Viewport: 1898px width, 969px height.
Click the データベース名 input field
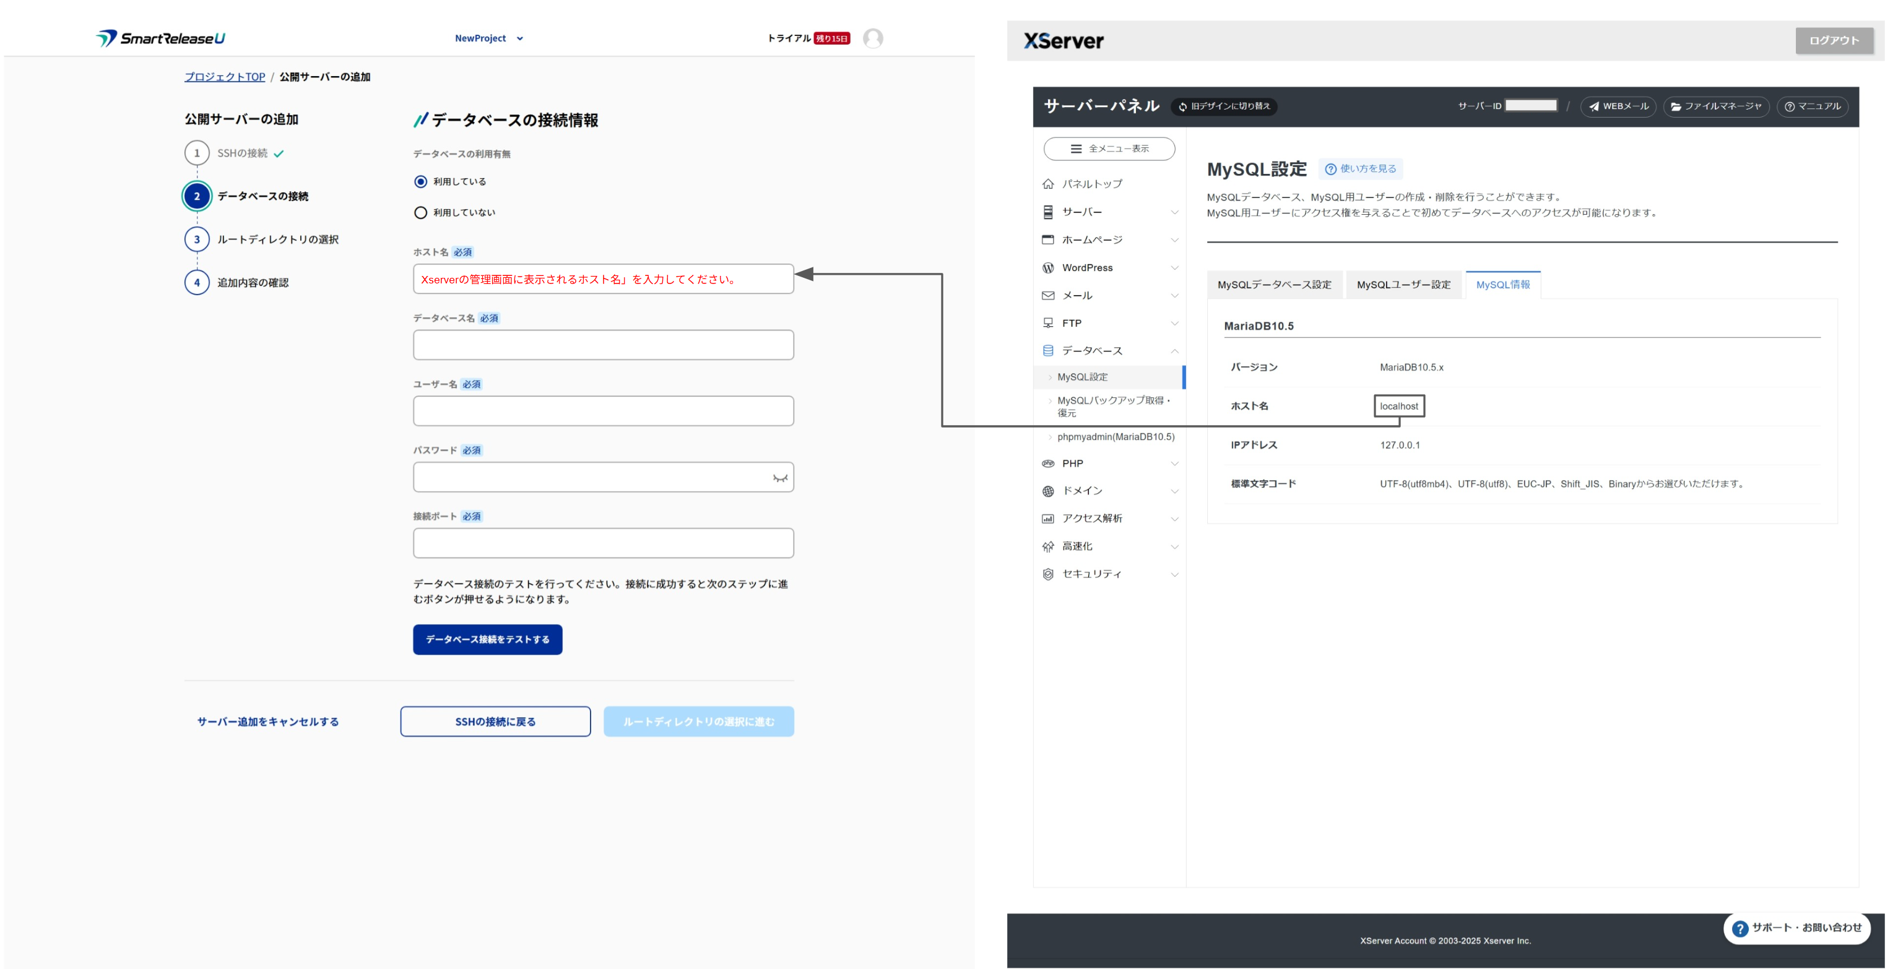tap(603, 345)
